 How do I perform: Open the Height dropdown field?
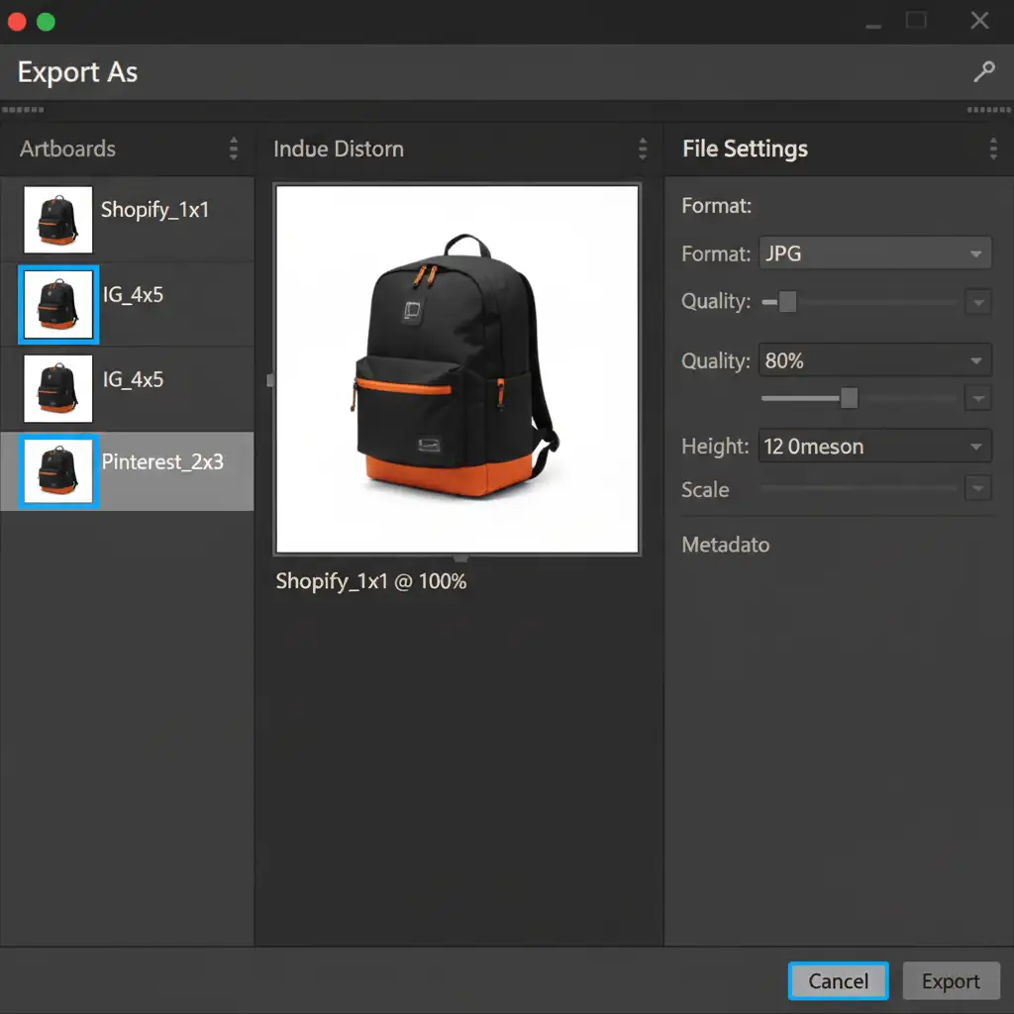[x=874, y=446]
